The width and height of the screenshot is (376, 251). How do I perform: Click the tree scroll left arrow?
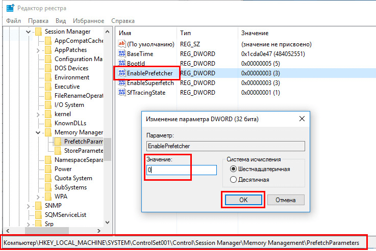pyautogui.click(x=8, y=231)
